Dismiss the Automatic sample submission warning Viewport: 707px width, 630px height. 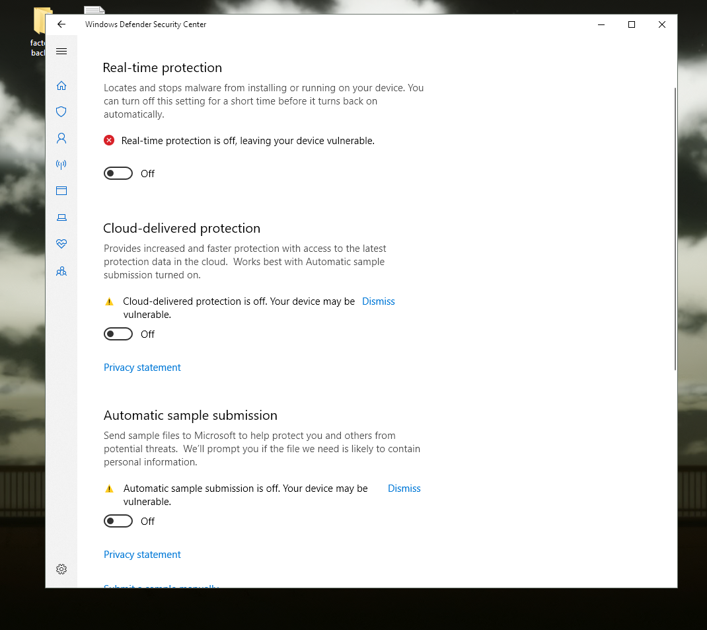(x=404, y=489)
